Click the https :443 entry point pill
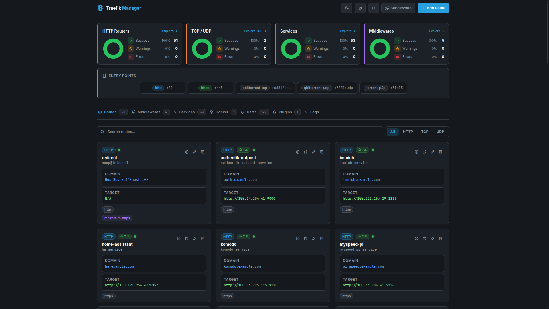 pyautogui.click(x=210, y=88)
